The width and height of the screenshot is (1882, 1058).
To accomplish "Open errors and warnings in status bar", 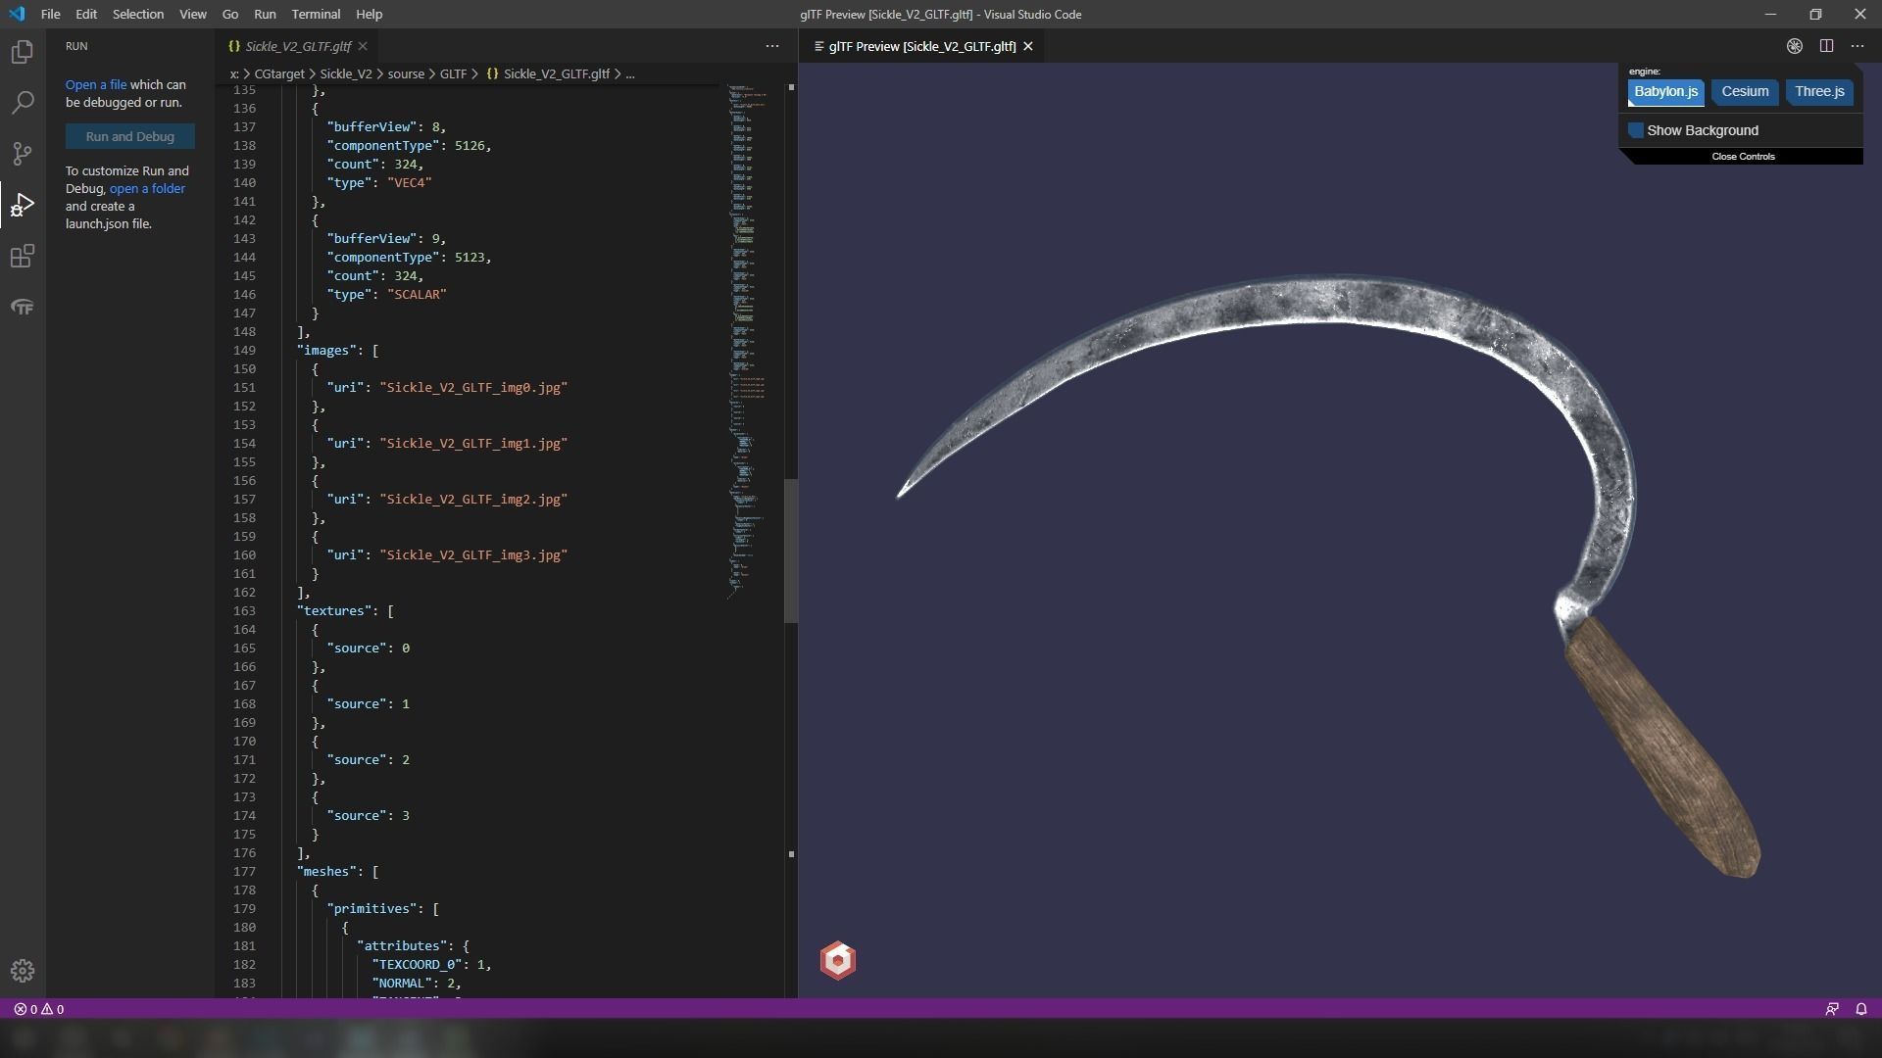I will (x=39, y=1009).
